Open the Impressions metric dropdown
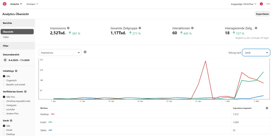The width and height of the screenshot is (272, 136). coord(60,53)
